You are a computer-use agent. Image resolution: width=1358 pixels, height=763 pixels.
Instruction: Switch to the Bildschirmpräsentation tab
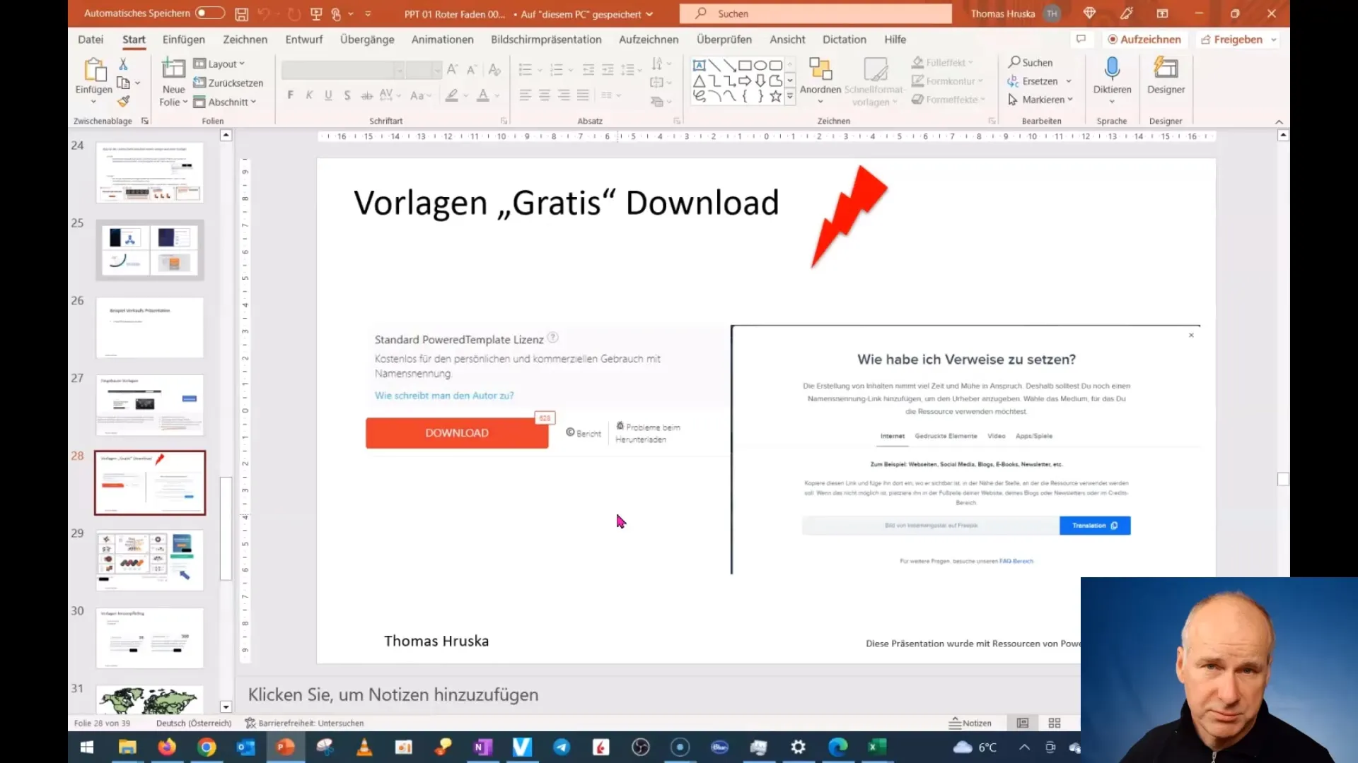pos(546,40)
